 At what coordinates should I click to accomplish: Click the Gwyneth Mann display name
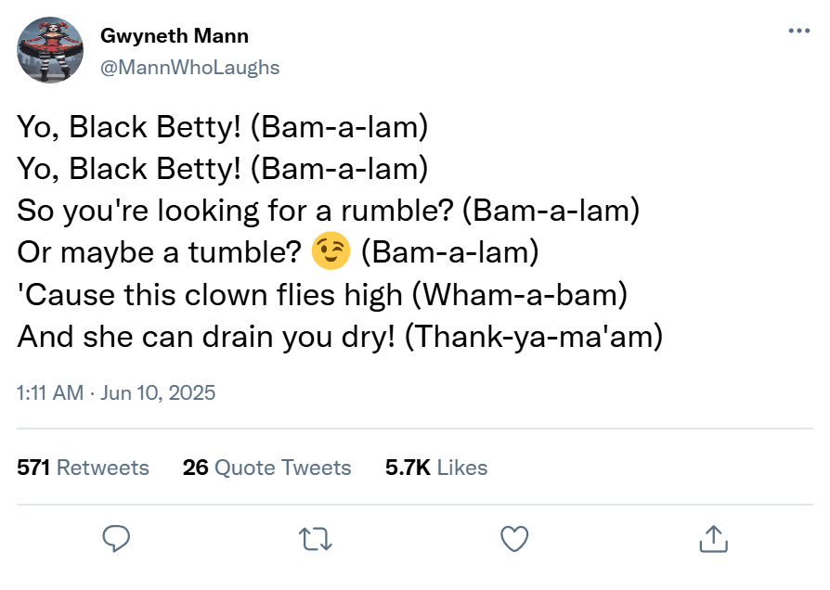174,36
